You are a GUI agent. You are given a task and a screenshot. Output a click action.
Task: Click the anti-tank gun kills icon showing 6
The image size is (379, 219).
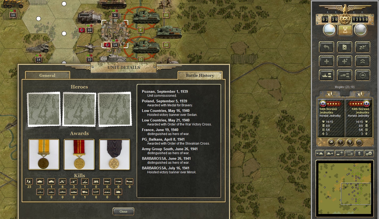[x=62, y=182]
